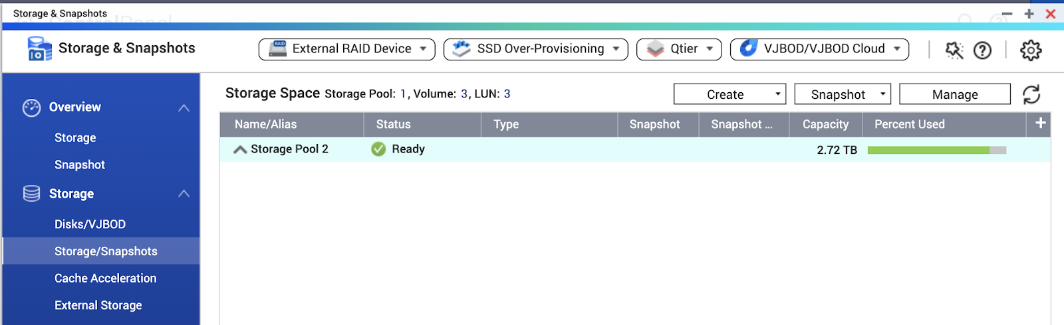Viewport: 1064px width, 325px height.
Task: Open the Qtier dropdown menu
Action: pos(679,49)
